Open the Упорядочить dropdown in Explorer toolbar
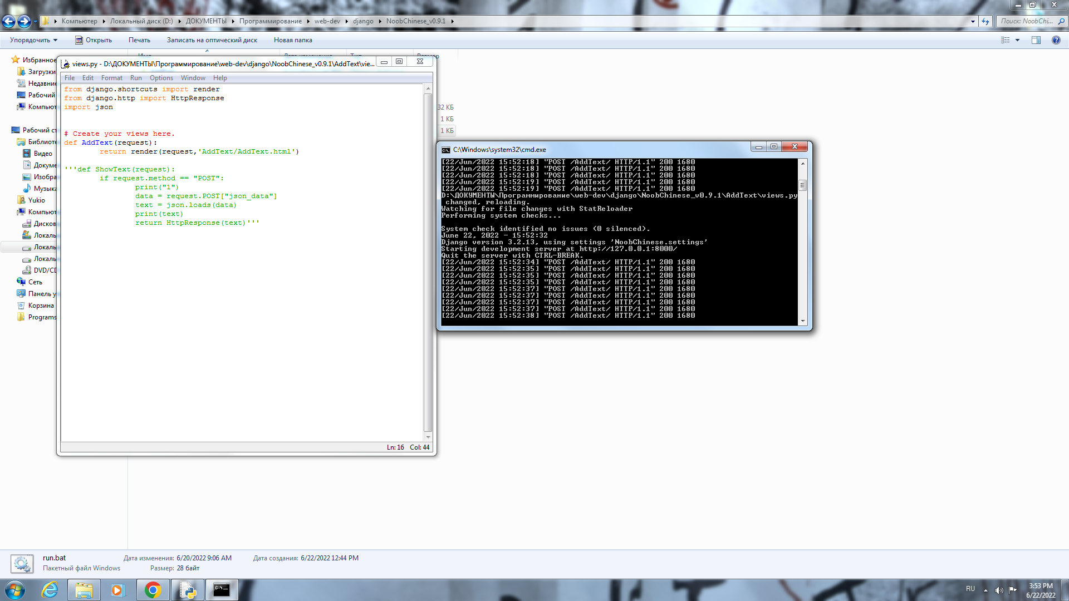 point(33,40)
